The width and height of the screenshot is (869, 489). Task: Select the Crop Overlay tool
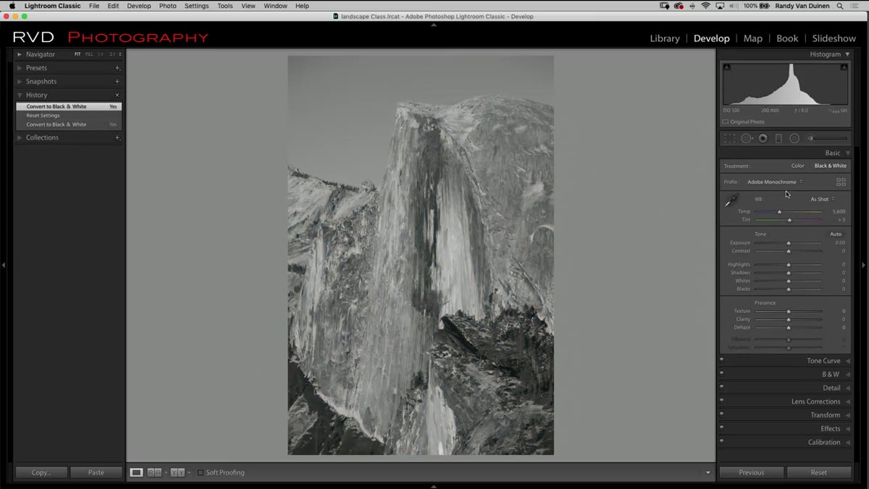click(x=730, y=138)
